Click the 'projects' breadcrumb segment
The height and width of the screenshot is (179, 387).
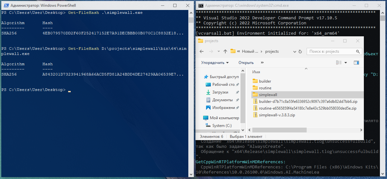272,51
